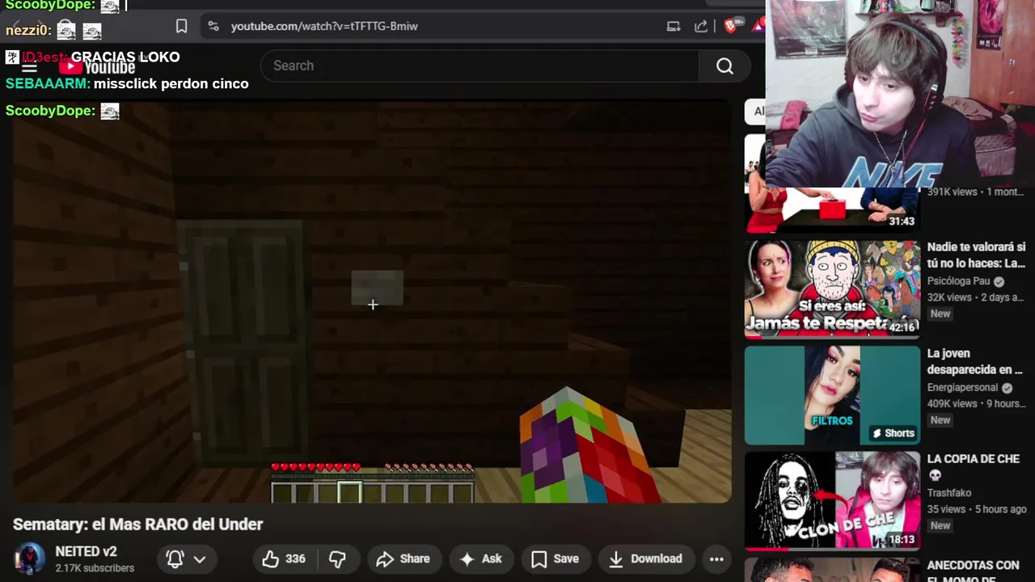1035x582 pixels.
Task: Save the video to a playlist
Action: click(555, 559)
